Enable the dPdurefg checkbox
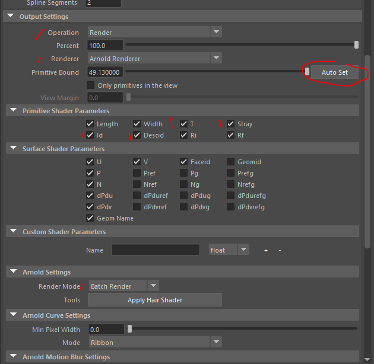 click(231, 196)
